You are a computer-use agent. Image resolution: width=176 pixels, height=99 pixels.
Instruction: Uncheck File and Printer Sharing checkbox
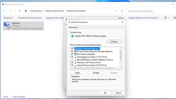point(72,51)
